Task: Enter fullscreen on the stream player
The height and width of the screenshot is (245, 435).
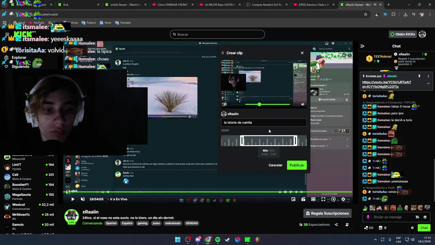Action: point(323,199)
